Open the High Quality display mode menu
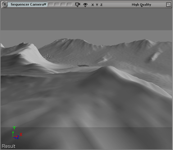 click(141, 5)
